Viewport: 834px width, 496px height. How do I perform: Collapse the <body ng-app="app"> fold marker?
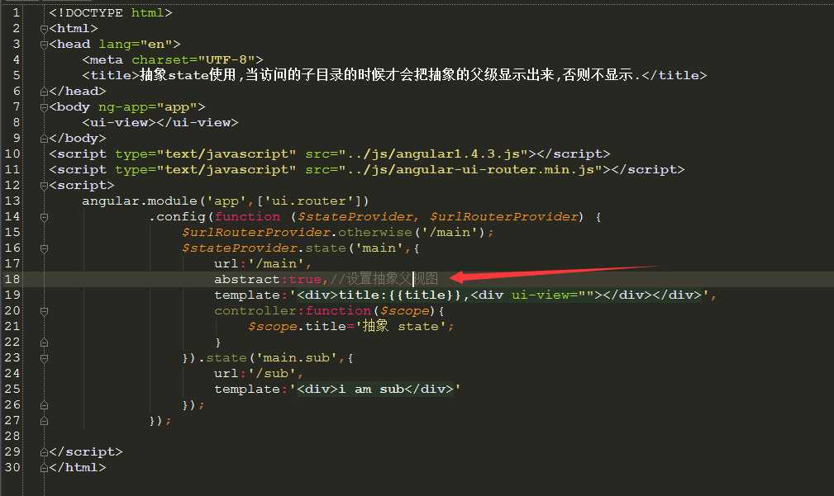(x=44, y=107)
